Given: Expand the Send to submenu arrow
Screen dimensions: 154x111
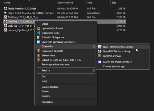Looking at the screenshot, I should pos(94,71).
